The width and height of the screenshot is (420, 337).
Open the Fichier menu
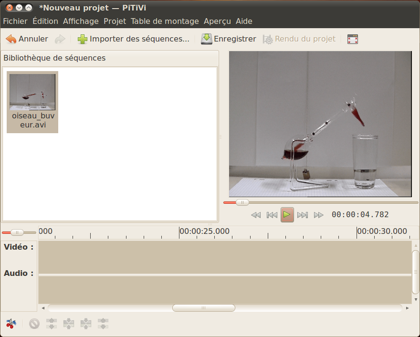click(15, 21)
